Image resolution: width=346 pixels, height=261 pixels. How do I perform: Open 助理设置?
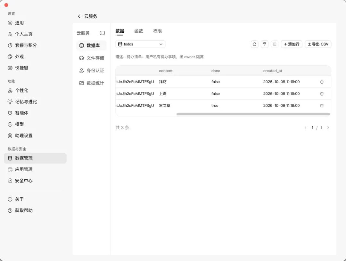(35, 135)
